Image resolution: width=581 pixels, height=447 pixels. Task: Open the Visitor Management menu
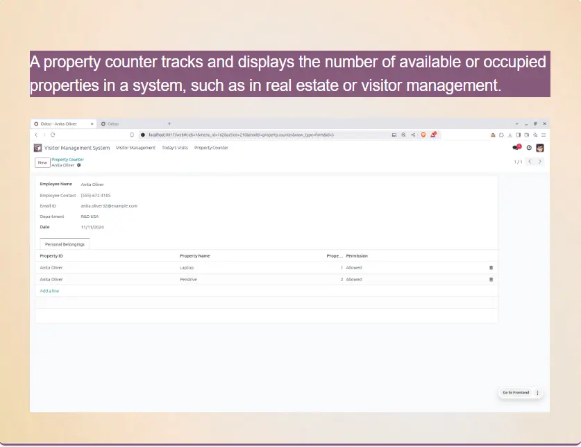point(135,148)
